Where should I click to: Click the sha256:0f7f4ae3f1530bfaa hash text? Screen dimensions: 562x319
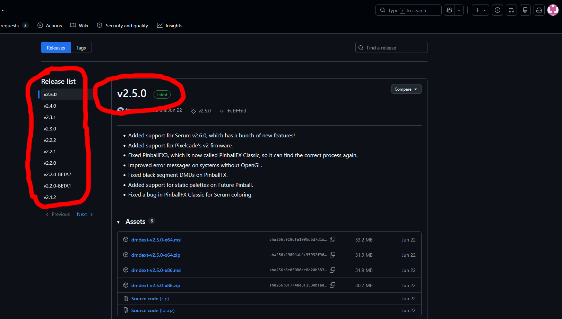click(x=298, y=285)
